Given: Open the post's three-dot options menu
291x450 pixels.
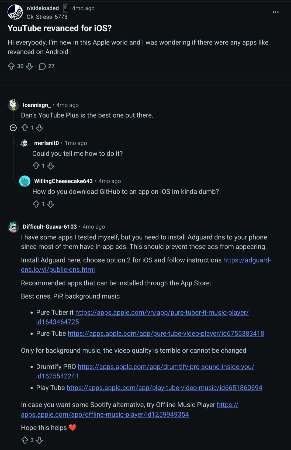Looking at the screenshot, I should click(x=275, y=12).
